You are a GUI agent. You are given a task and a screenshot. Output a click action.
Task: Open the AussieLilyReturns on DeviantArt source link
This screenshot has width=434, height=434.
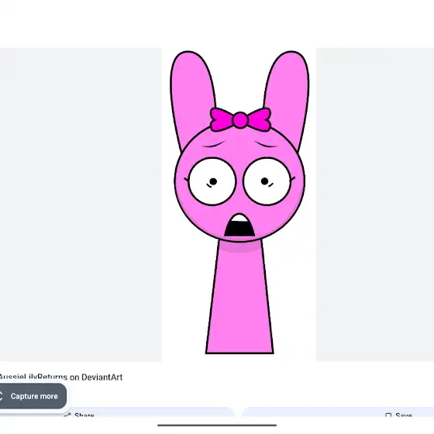click(60, 377)
